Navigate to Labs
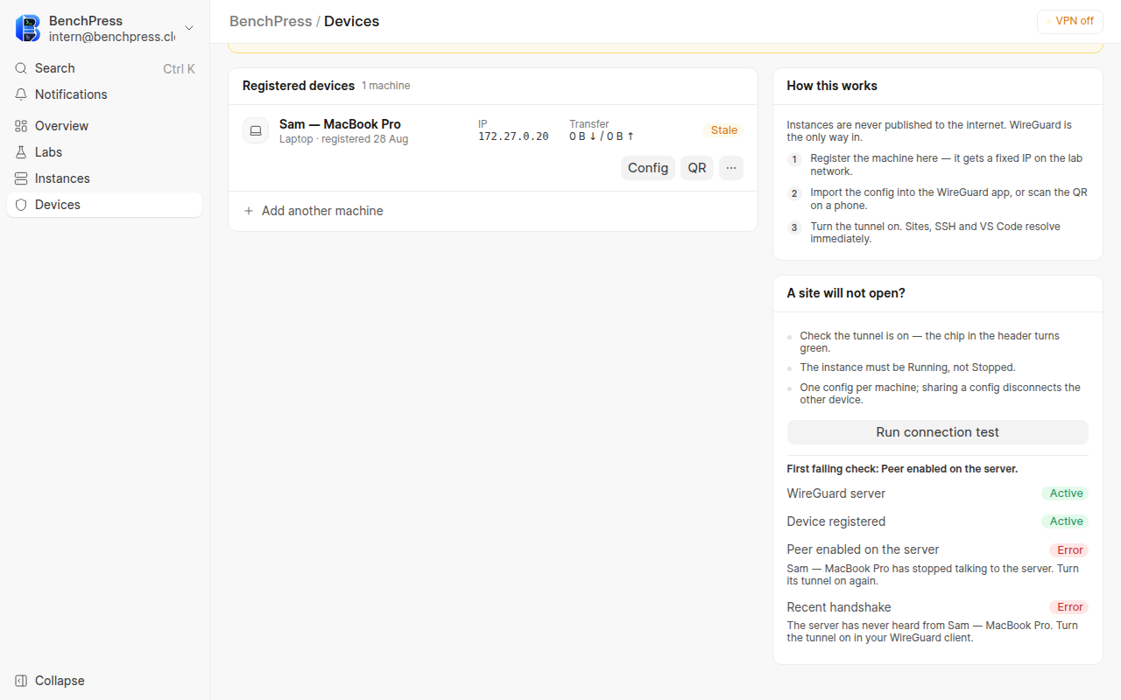The height and width of the screenshot is (700, 1121). (104, 152)
